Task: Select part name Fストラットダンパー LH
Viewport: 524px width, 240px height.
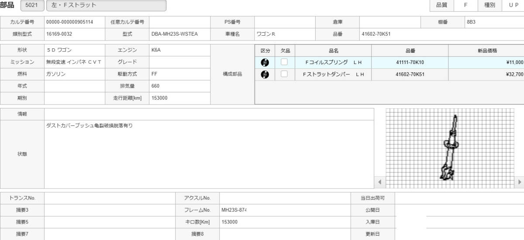Action: click(x=333, y=74)
